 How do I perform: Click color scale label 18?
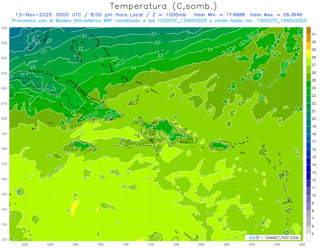314,134
